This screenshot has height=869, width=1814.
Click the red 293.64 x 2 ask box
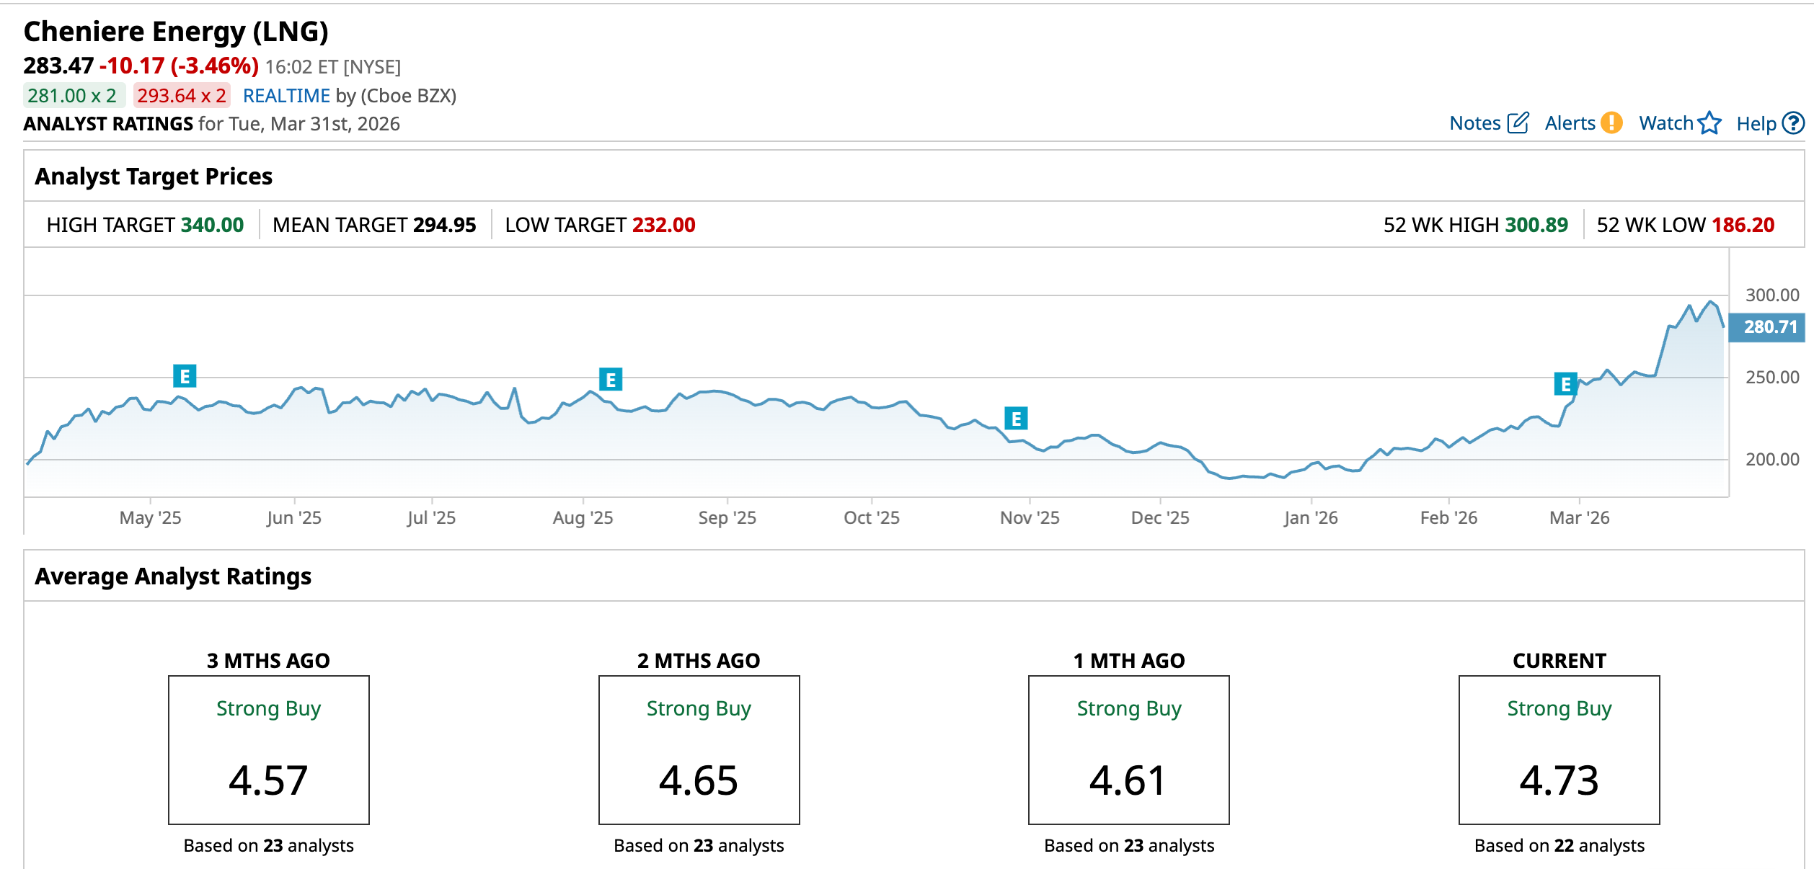point(182,96)
